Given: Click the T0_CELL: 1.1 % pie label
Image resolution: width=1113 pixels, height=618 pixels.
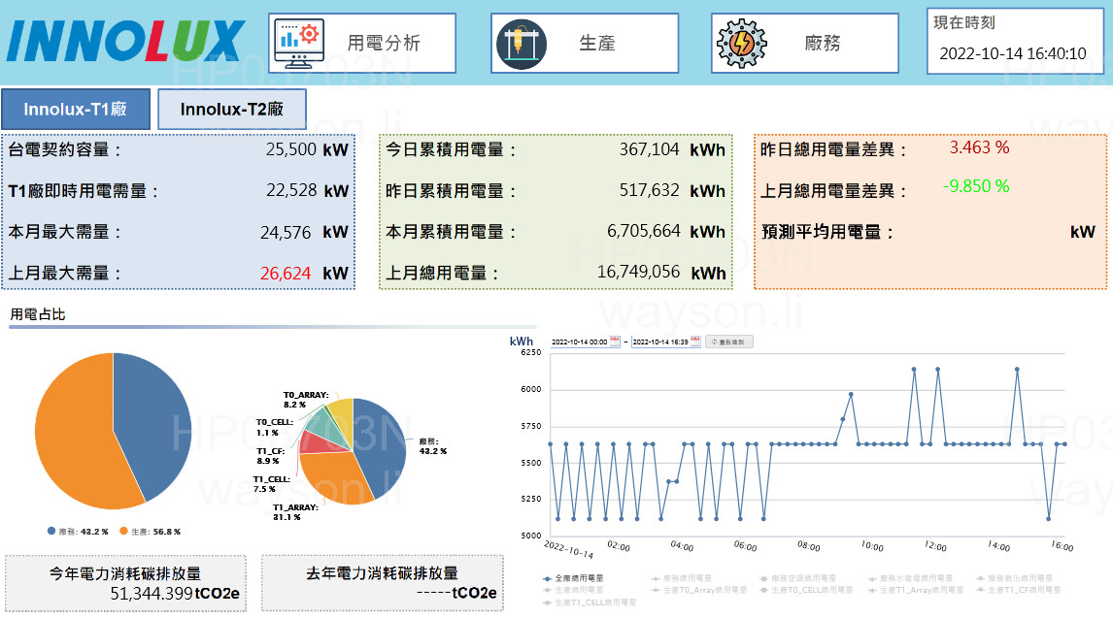Looking at the screenshot, I should pos(275,427).
